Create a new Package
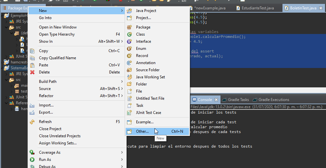 point(157,27)
